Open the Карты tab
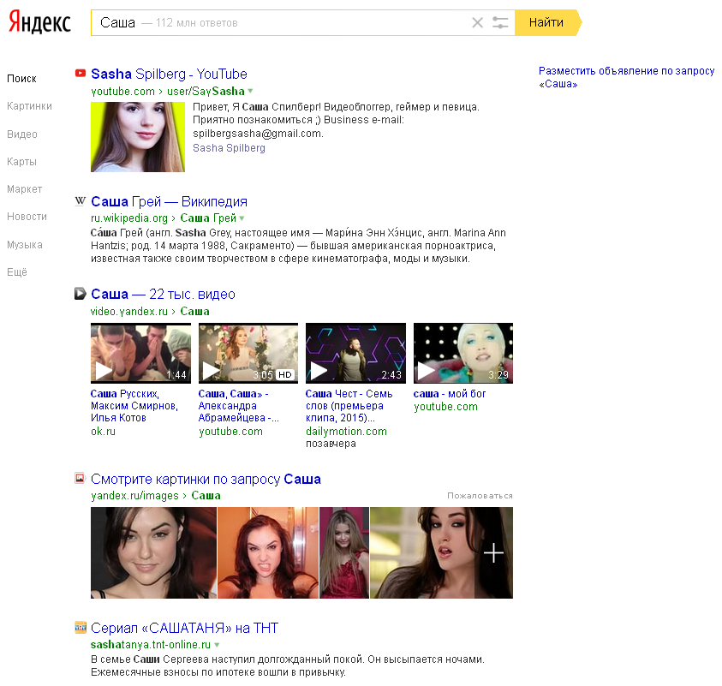The image size is (722, 686). pyautogui.click(x=21, y=162)
